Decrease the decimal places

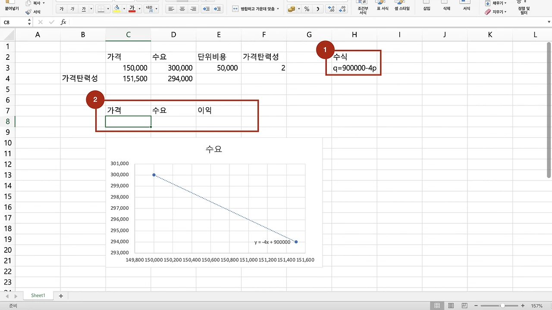point(342,9)
